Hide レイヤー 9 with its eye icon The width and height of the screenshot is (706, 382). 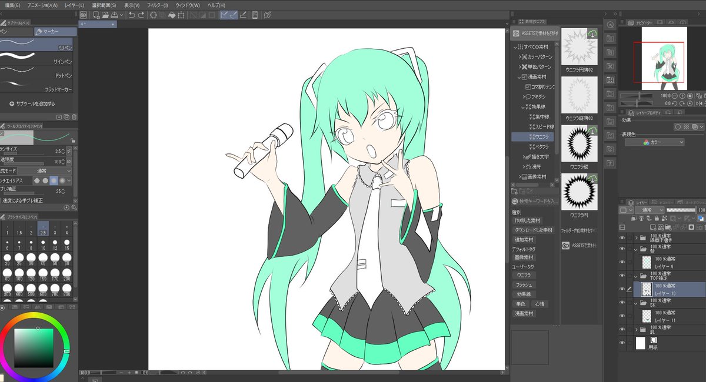click(622, 262)
